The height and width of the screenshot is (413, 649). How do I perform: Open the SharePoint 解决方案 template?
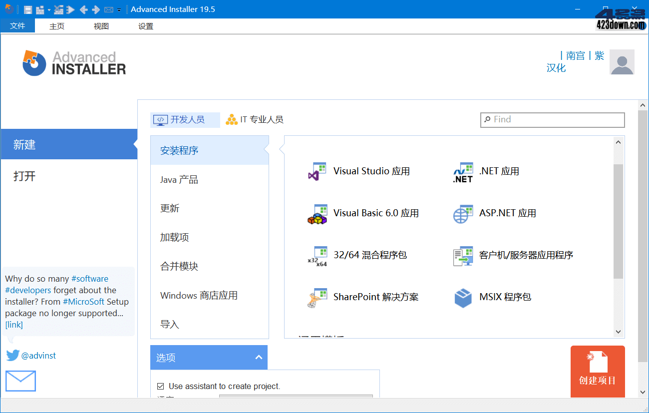point(375,297)
